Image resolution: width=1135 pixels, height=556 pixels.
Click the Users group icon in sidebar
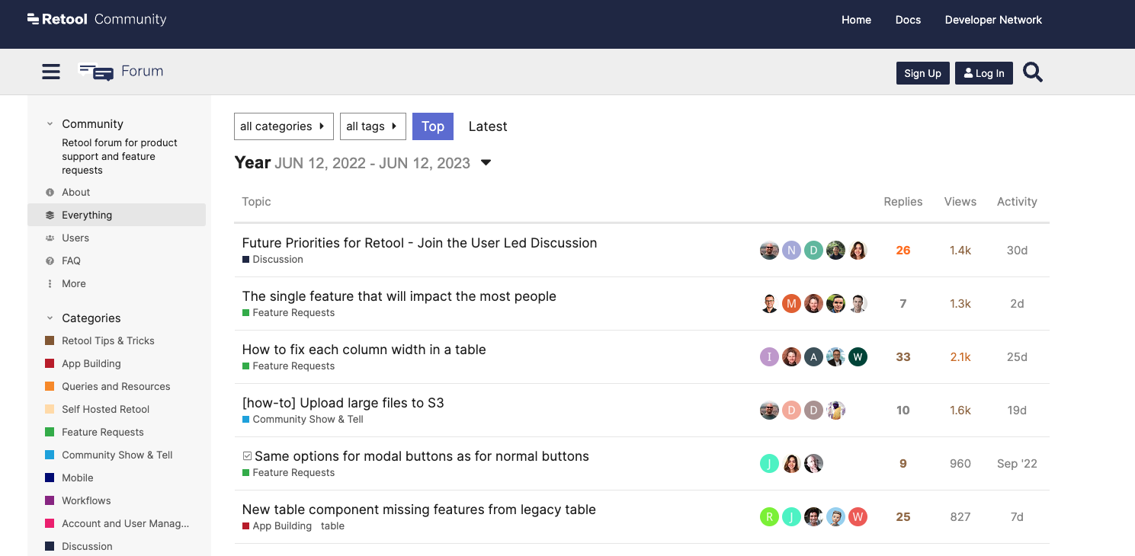click(x=50, y=238)
